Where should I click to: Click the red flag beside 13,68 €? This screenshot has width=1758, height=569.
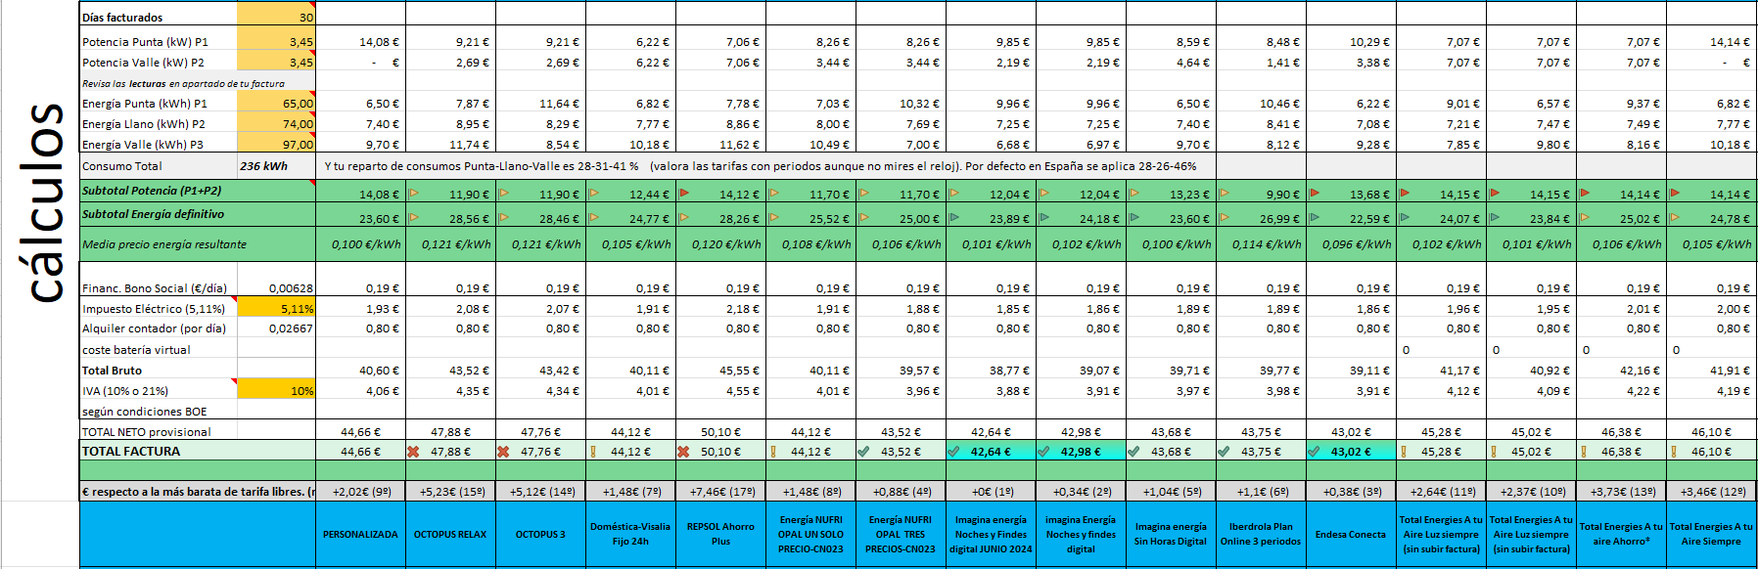pyautogui.click(x=1314, y=193)
